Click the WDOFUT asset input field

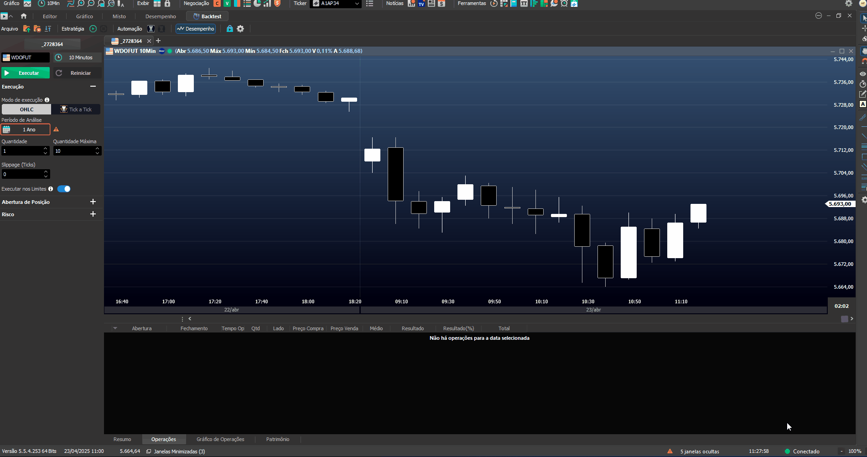[x=26, y=57]
